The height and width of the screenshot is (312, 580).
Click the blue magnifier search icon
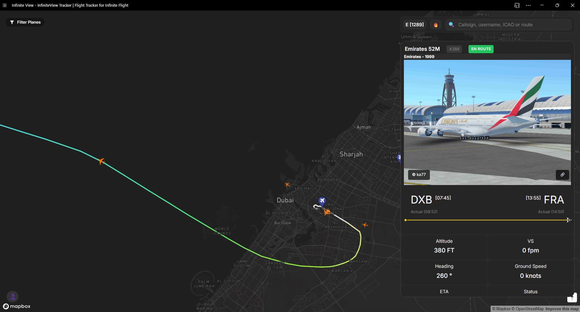click(x=451, y=24)
